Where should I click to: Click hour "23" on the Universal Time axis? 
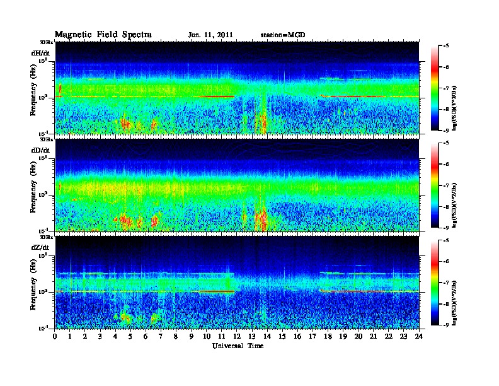click(403, 337)
